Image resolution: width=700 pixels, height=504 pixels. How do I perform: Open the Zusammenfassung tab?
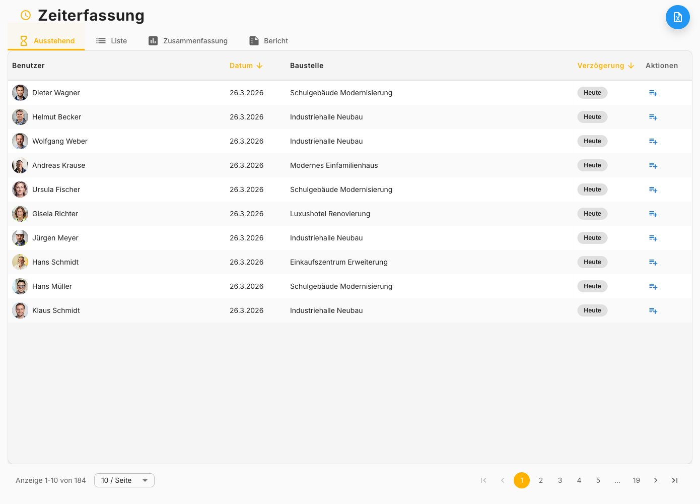[x=188, y=41]
